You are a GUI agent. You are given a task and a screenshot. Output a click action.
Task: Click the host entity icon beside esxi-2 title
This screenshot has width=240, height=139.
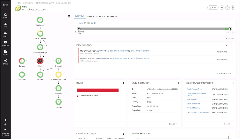tap(18, 8)
